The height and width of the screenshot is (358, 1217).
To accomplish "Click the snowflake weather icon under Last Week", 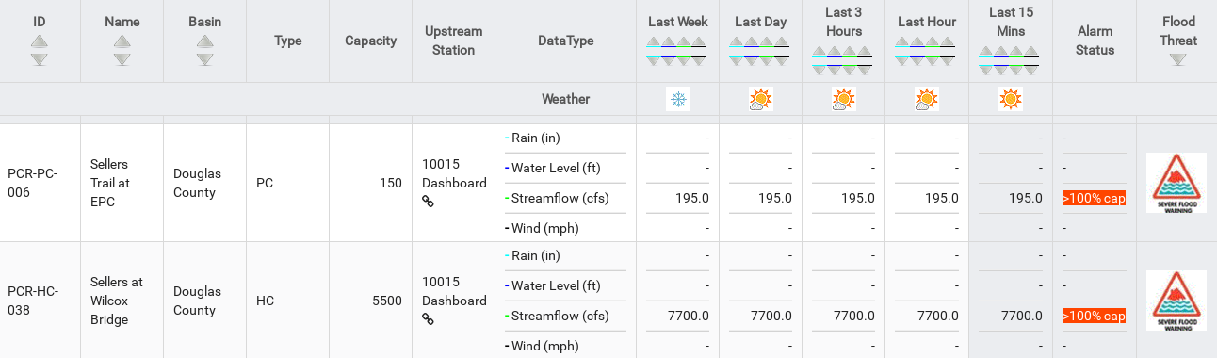I will pyautogui.click(x=678, y=99).
